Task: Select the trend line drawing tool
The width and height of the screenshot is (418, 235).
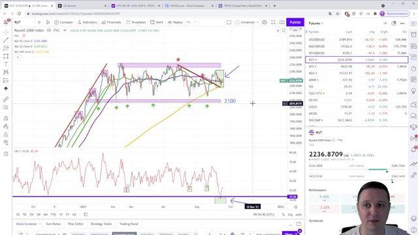Action: (x=6, y=40)
